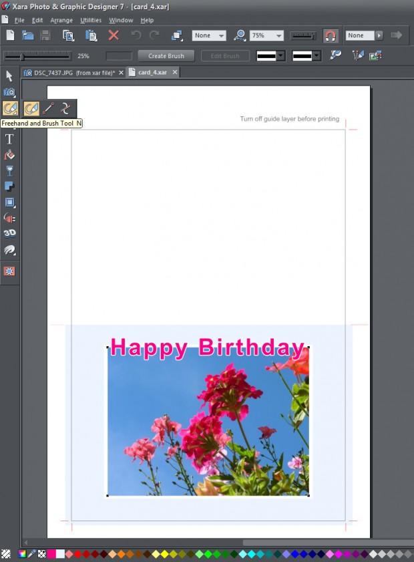Viewport: 414px width, 562px height.
Task: Open the Help menu
Action: pyautogui.click(x=147, y=20)
